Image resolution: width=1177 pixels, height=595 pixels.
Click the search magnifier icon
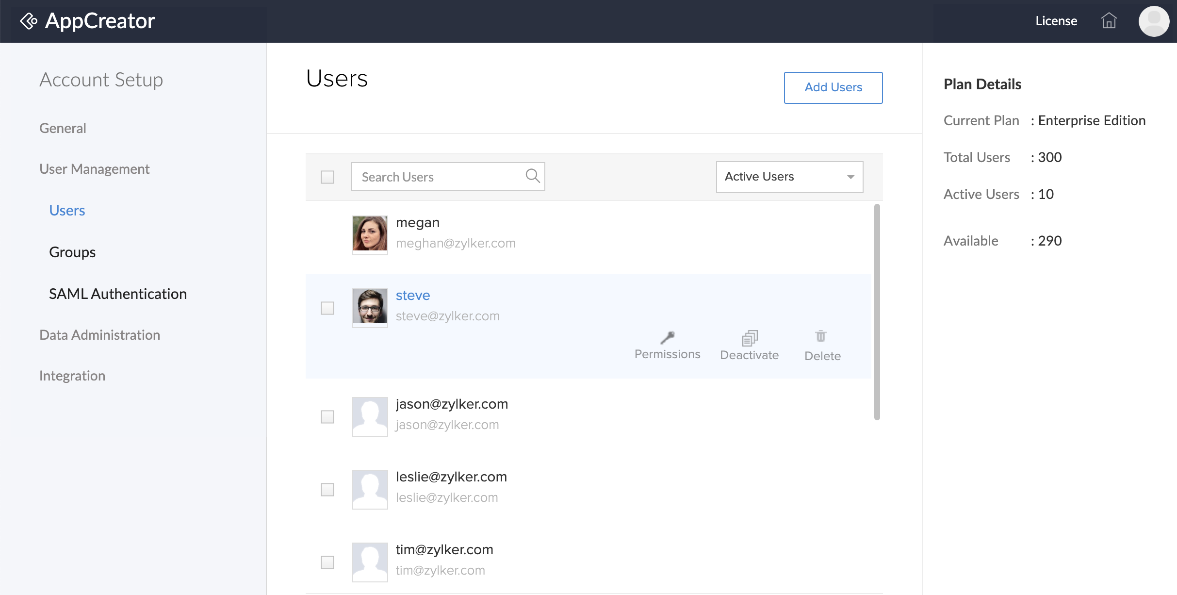point(532,176)
